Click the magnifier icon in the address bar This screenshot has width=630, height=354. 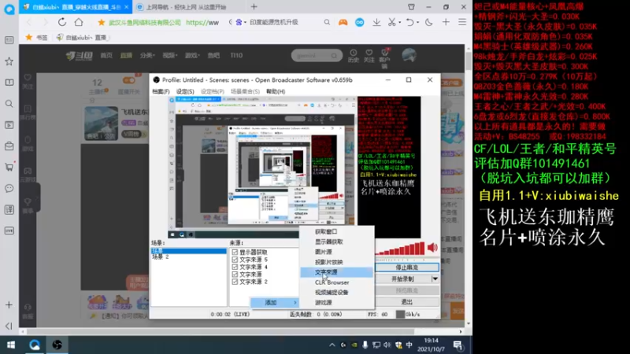pyautogui.click(x=327, y=23)
